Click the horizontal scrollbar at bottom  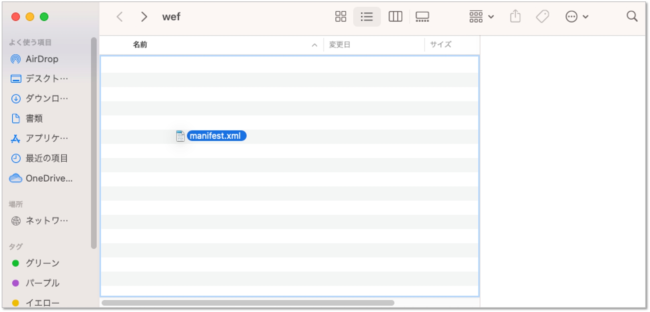[x=248, y=303]
